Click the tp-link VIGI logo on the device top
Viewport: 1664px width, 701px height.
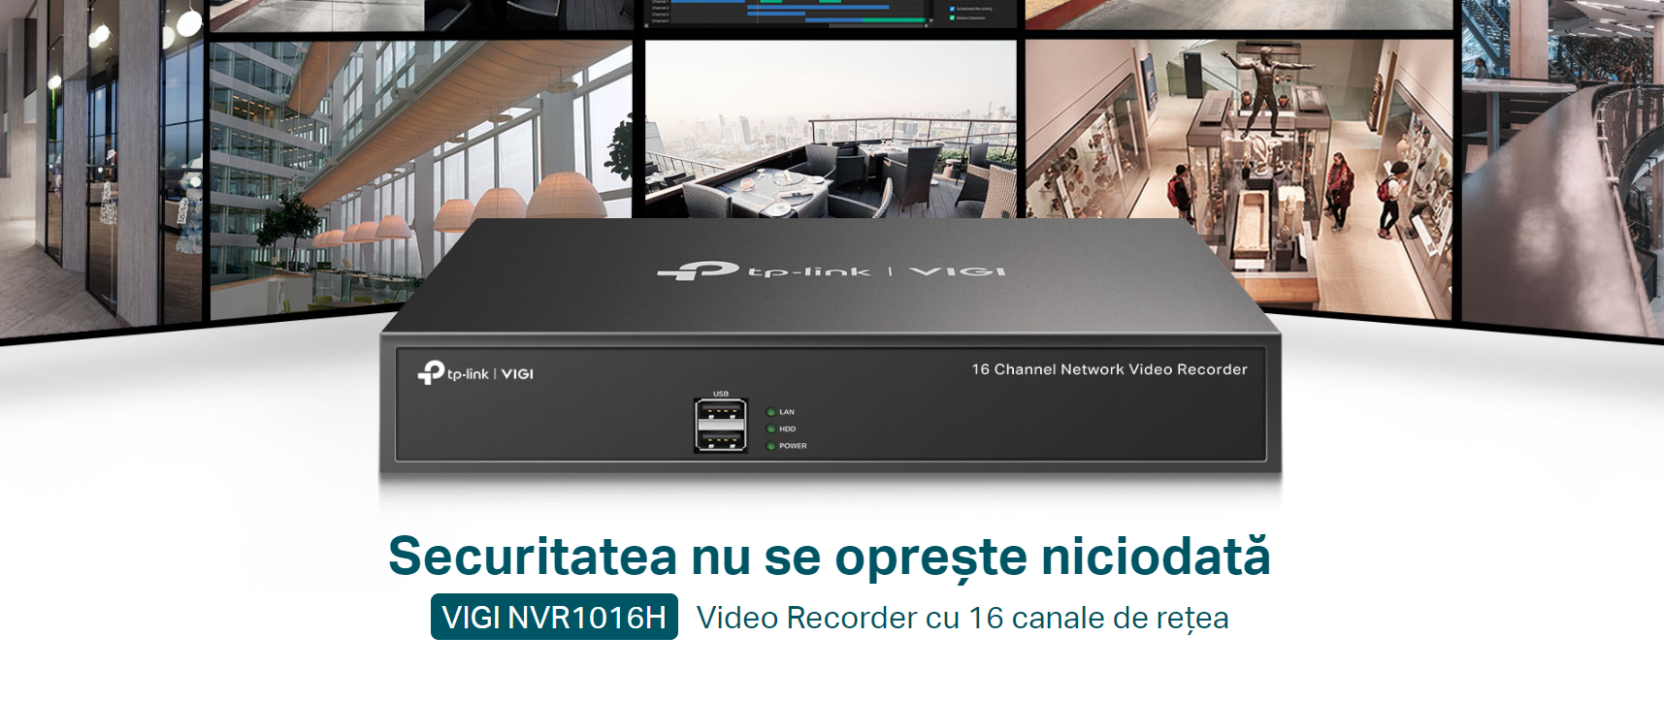(x=832, y=271)
